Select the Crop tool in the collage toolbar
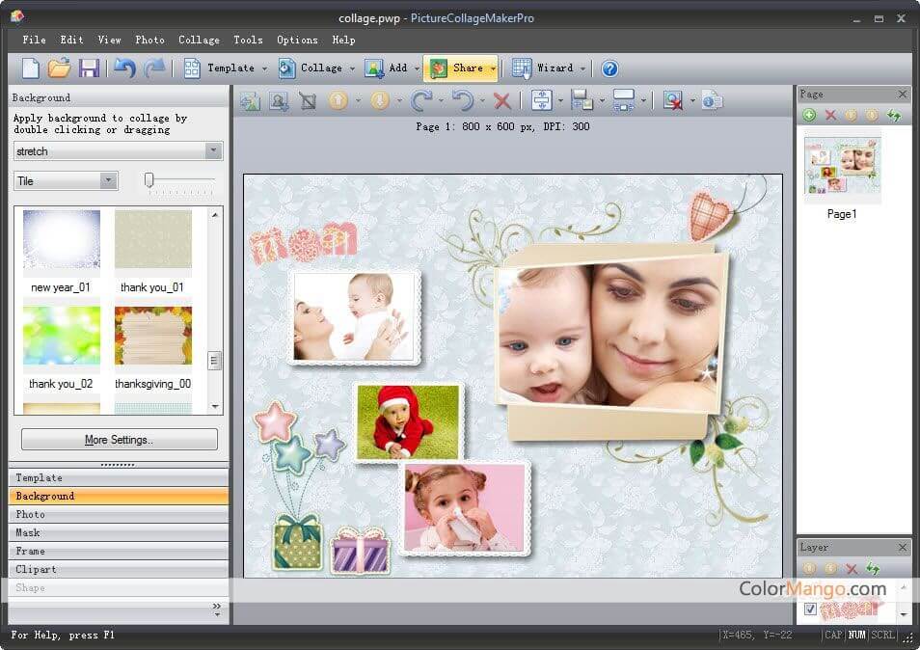This screenshot has width=920, height=650. 307,99
